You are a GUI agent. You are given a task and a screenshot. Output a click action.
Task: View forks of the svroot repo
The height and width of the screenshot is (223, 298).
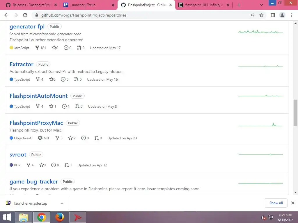[x=30, y=165]
